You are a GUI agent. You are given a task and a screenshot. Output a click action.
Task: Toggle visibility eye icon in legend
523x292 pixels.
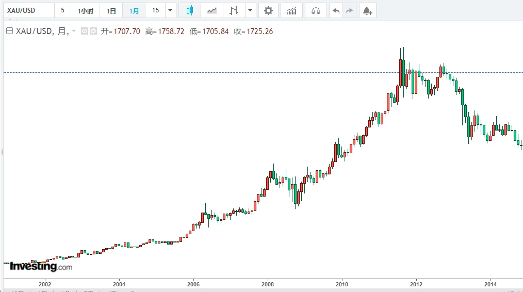[x=85, y=31]
